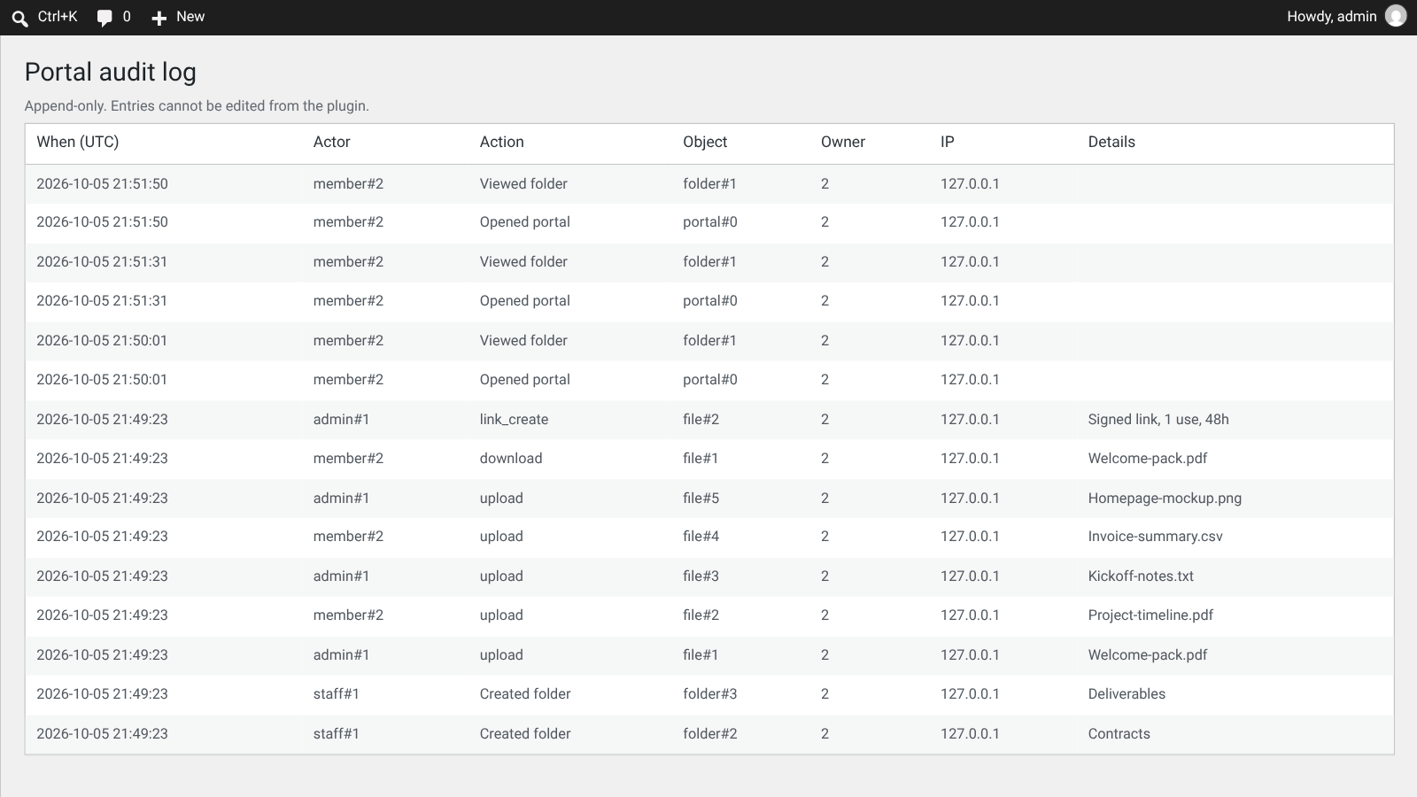Screen dimensions: 1417x797
Task: Select the When (UTC) column header
Action: [78, 142]
